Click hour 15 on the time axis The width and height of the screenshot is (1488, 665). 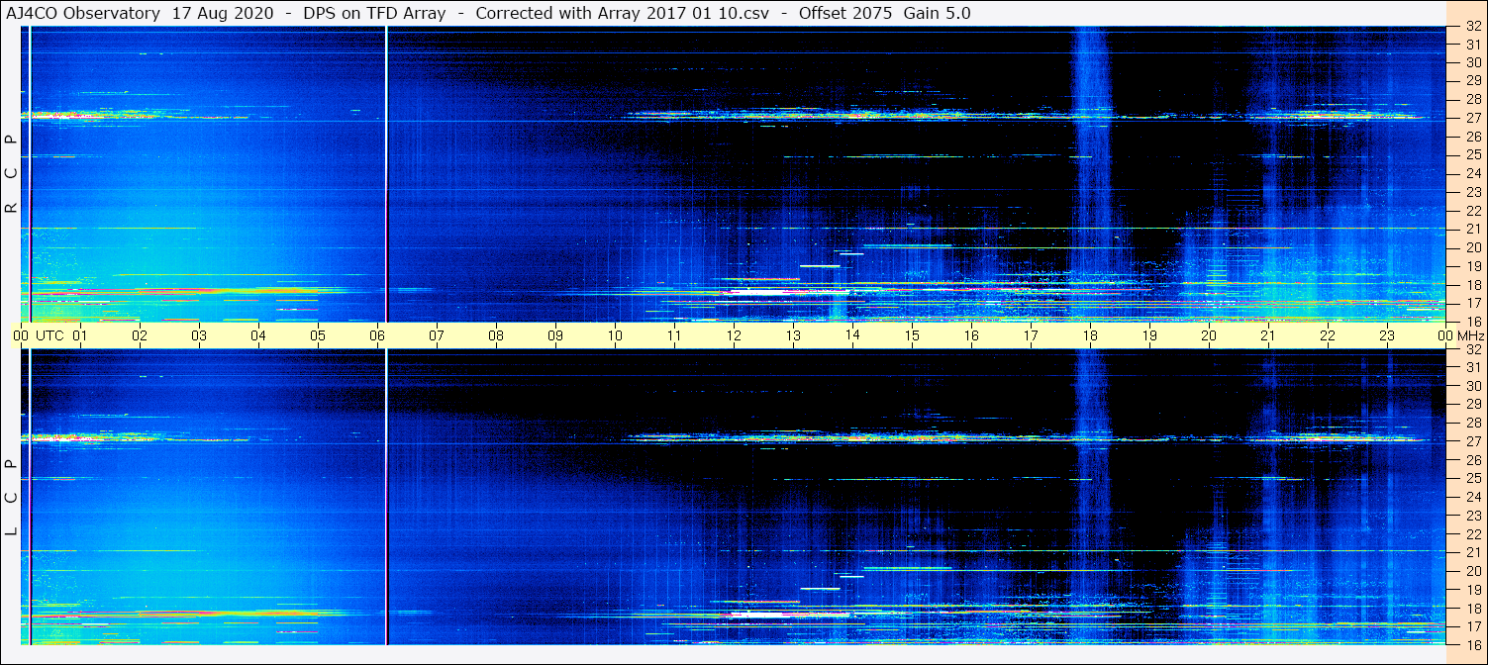point(912,335)
